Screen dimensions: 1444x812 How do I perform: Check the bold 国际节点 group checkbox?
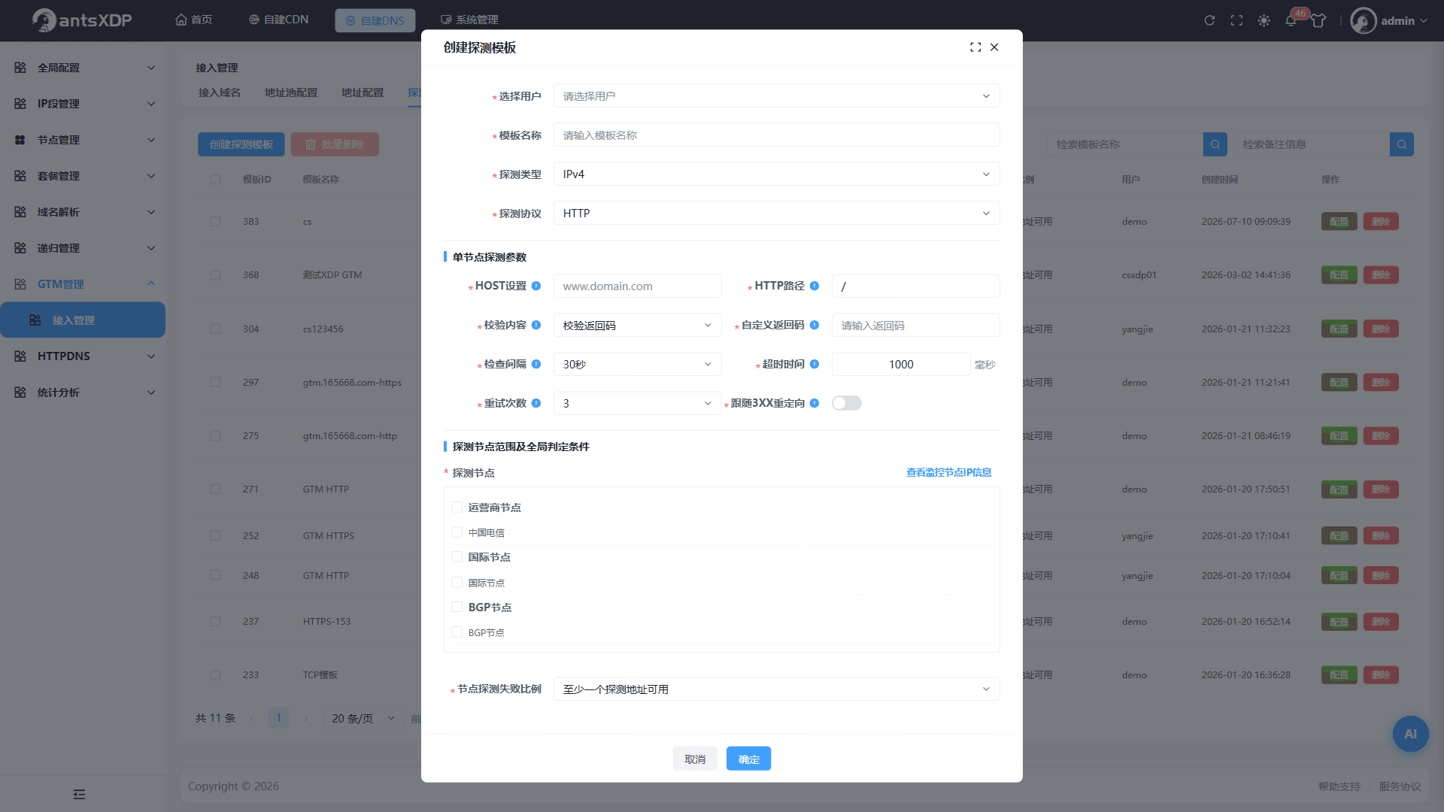(x=457, y=557)
